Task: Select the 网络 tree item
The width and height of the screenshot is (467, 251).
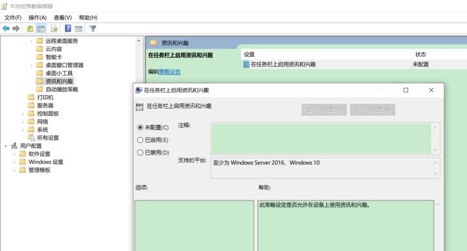Action: click(x=42, y=122)
